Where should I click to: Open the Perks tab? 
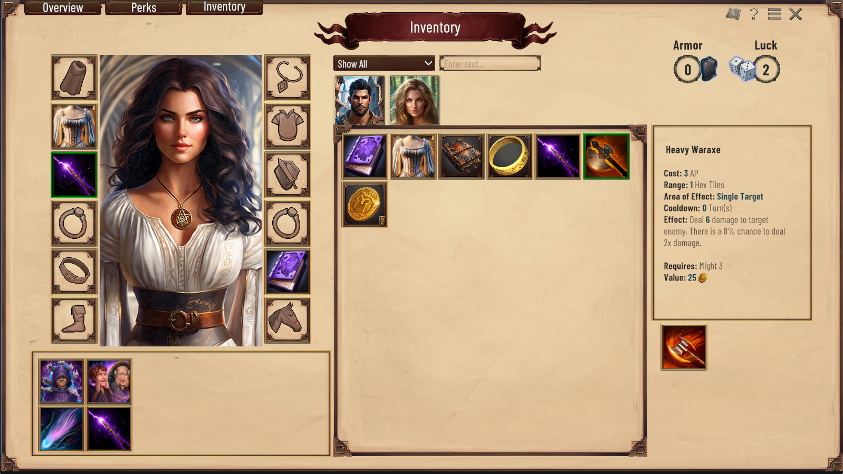tap(143, 8)
